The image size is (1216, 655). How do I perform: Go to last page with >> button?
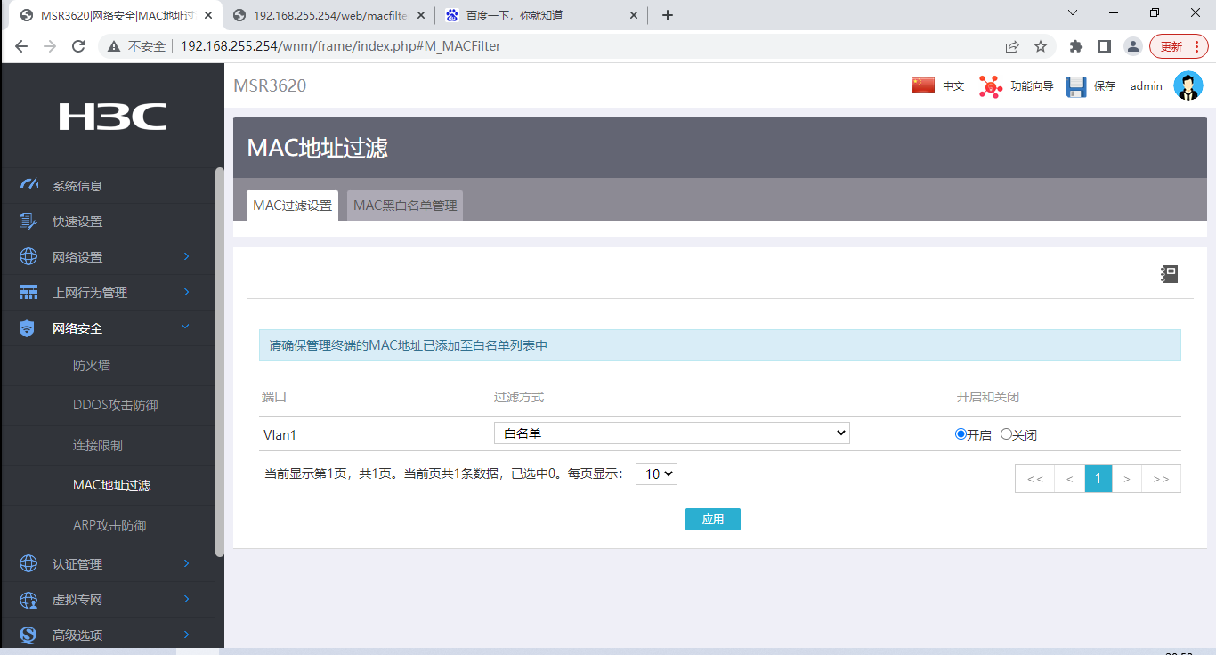1161,479
